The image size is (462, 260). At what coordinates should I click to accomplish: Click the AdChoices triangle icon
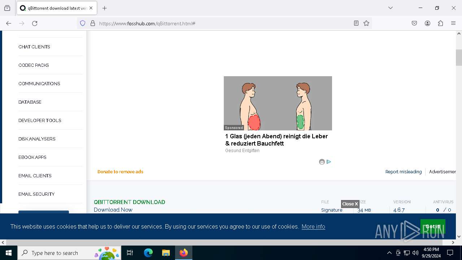pyautogui.click(x=329, y=162)
